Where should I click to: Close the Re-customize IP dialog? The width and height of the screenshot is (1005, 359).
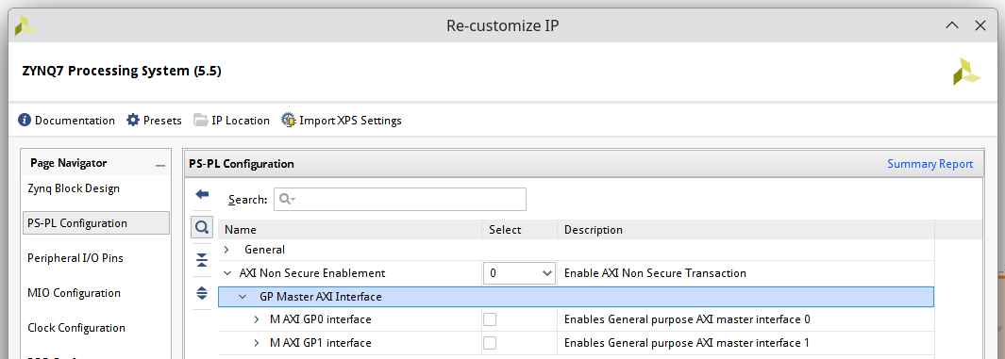coord(980,25)
